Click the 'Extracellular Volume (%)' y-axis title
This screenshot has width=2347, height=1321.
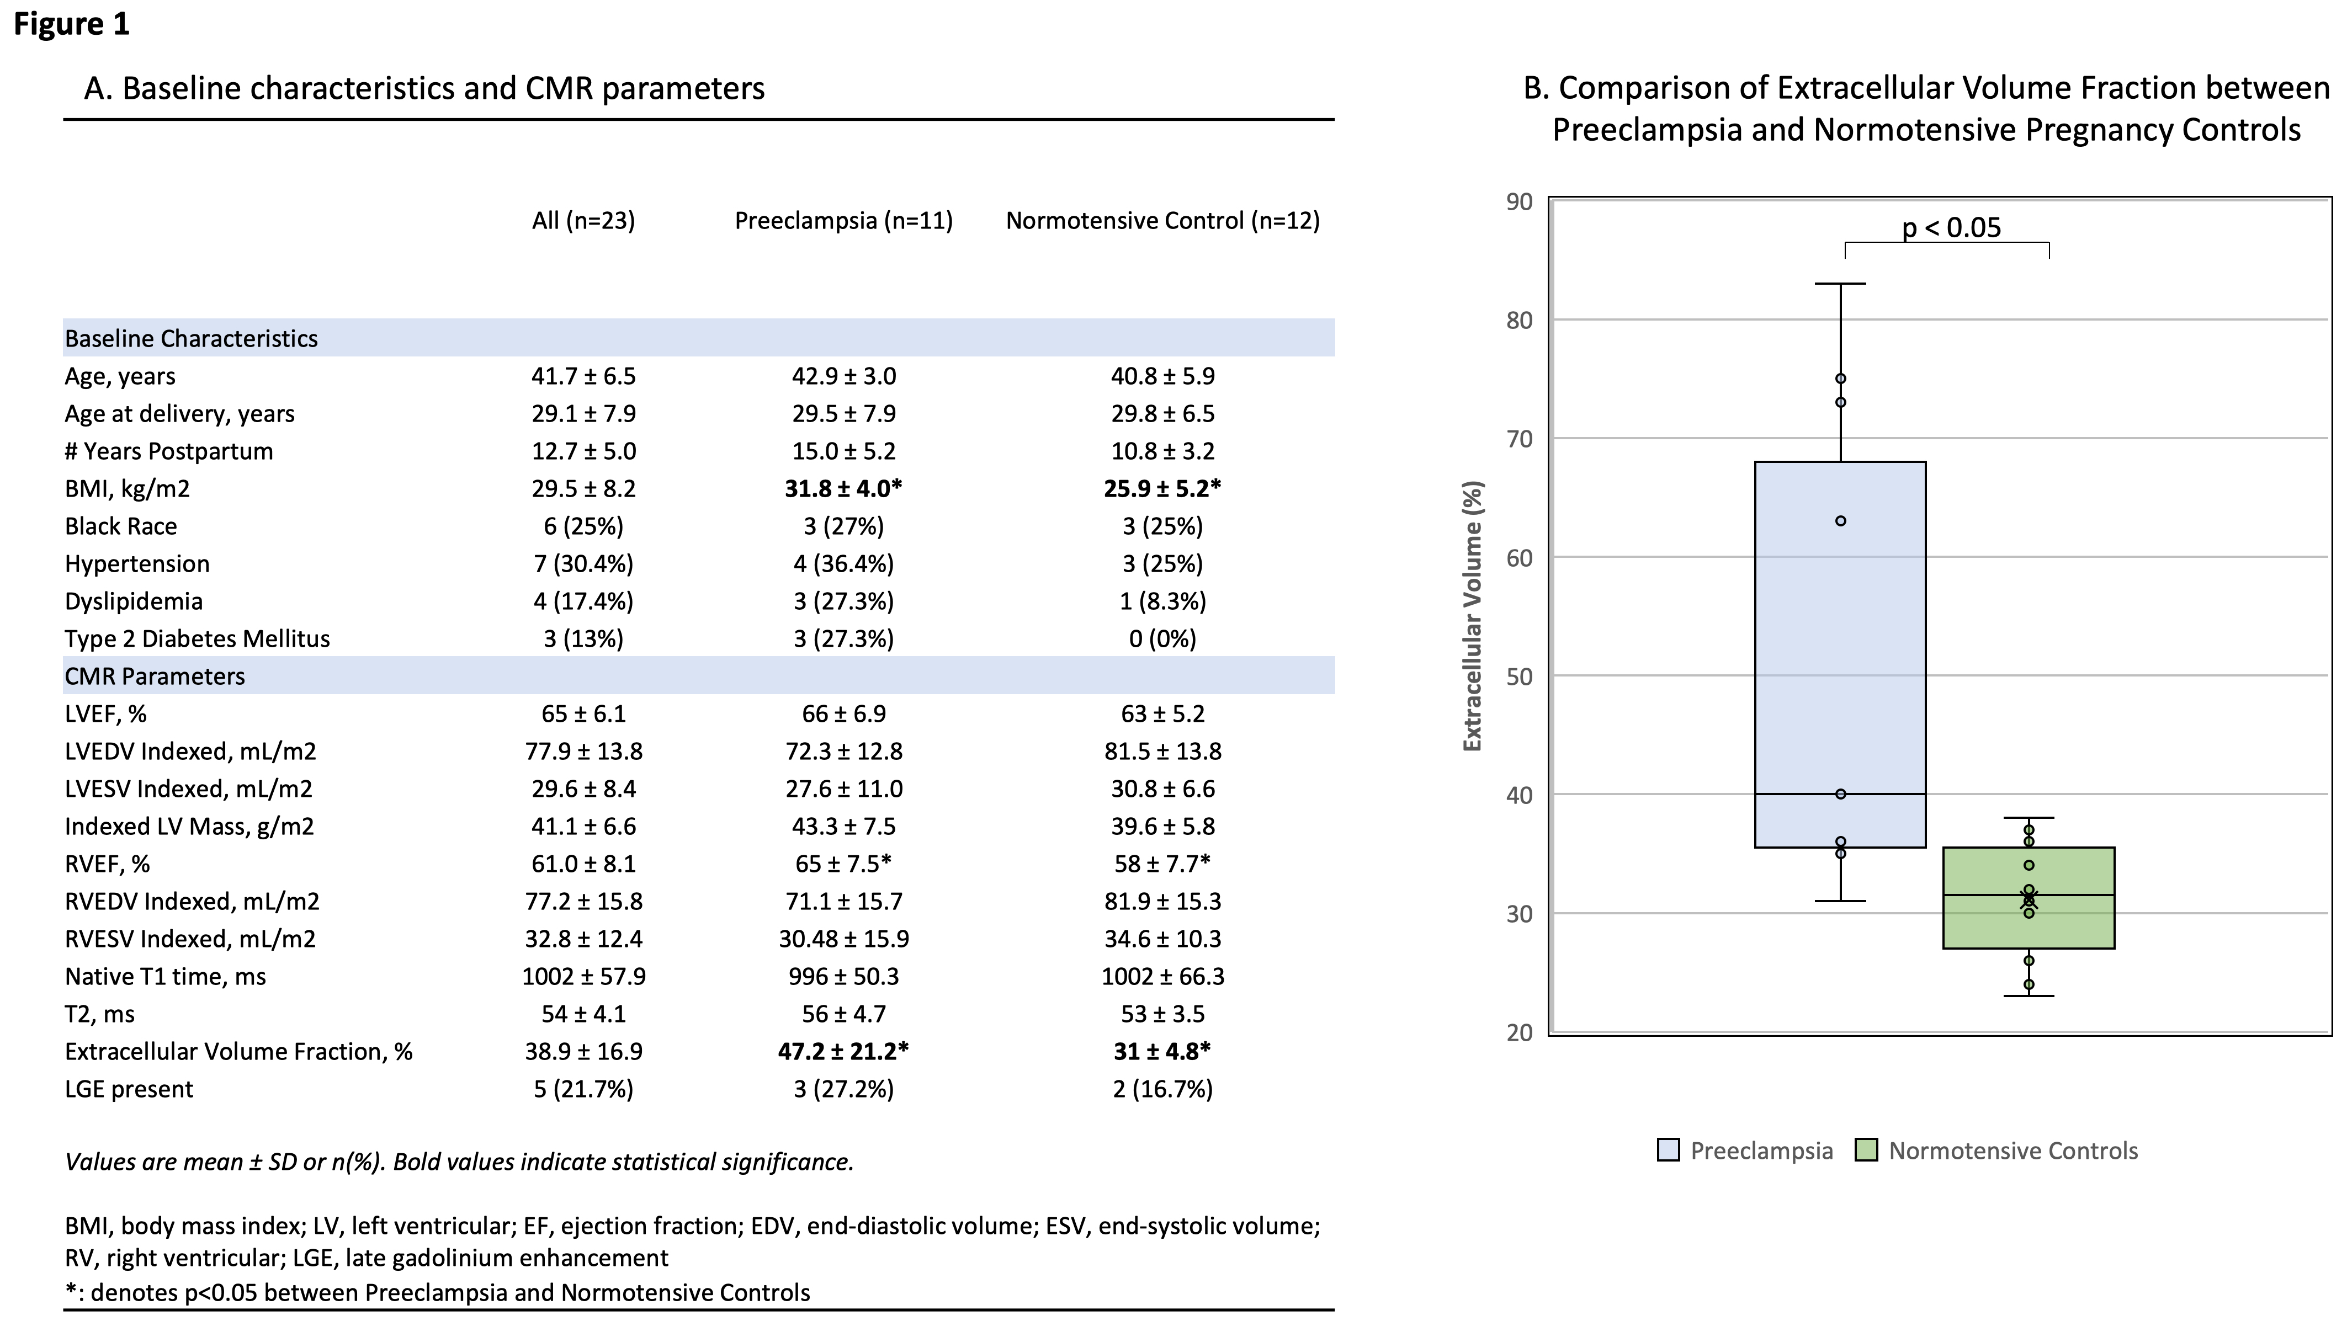point(1473,616)
